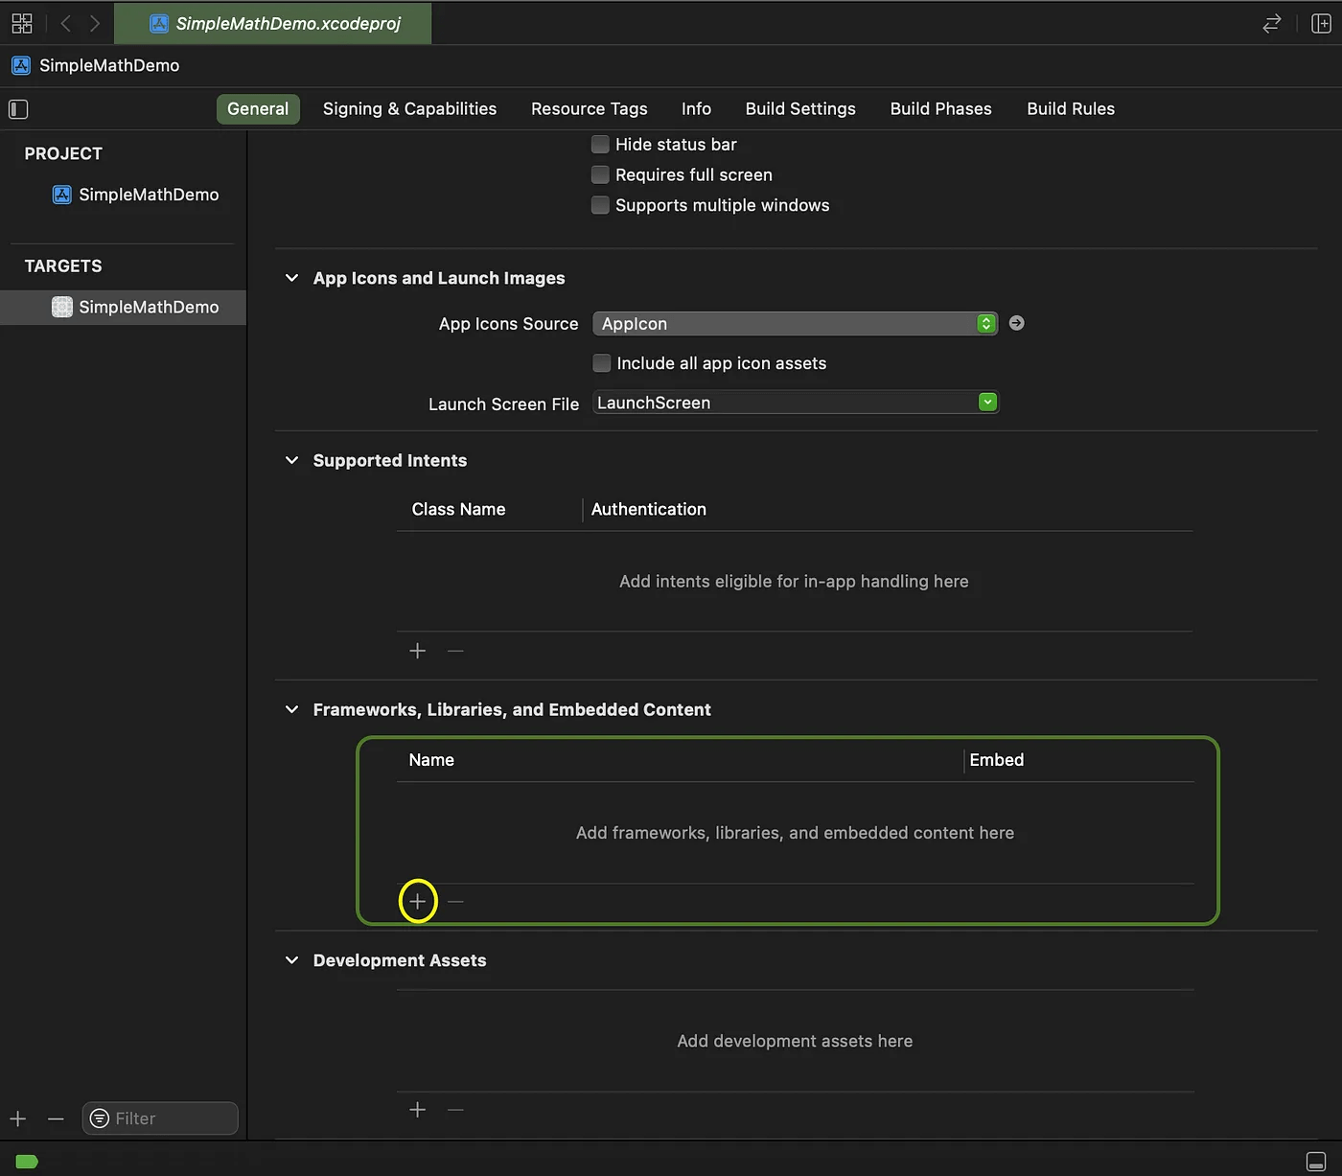Add an editor pane on the right
This screenshot has width=1342, height=1176.
pyautogui.click(x=1321, y=24)
